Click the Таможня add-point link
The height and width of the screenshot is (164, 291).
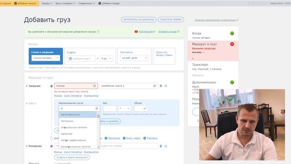coord(152,138)
